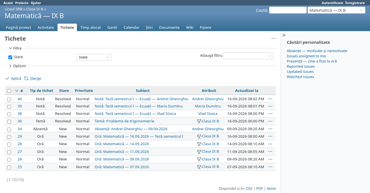Check the box for ticket 38

(x=9, y=114)
